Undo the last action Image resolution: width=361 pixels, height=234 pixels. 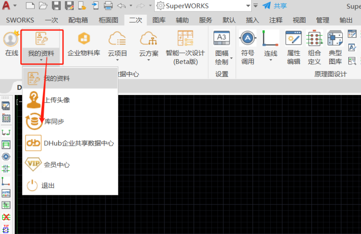[121, 5]
